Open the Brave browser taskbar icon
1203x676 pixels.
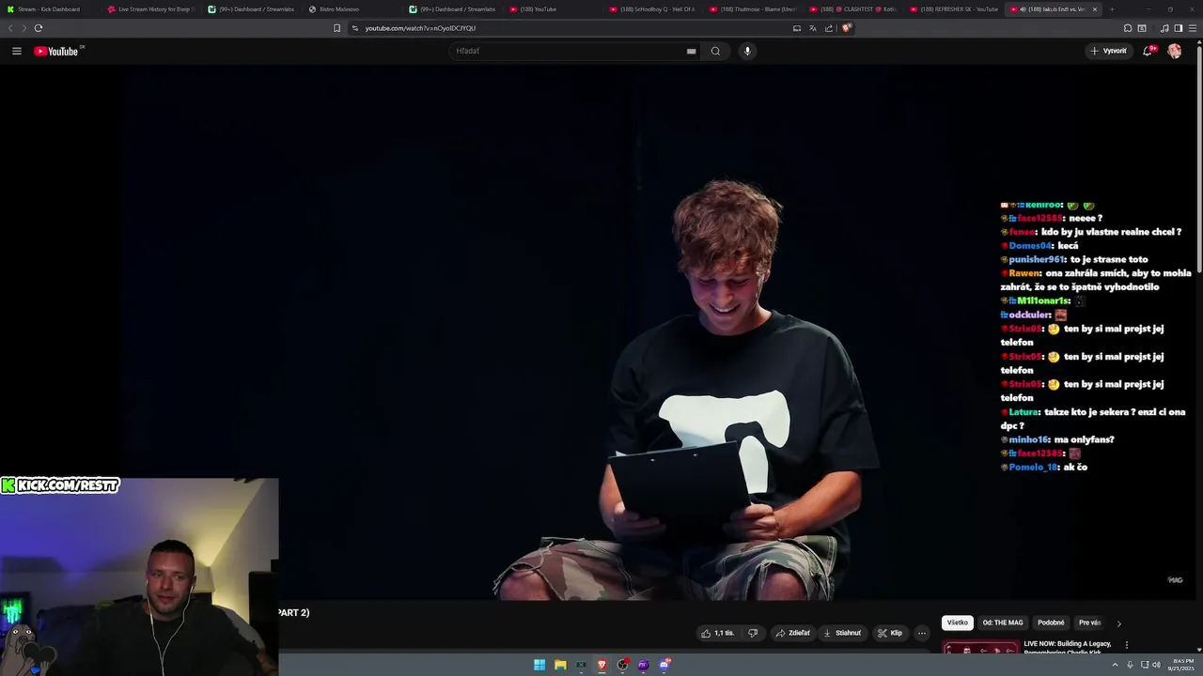coord(602,665)
